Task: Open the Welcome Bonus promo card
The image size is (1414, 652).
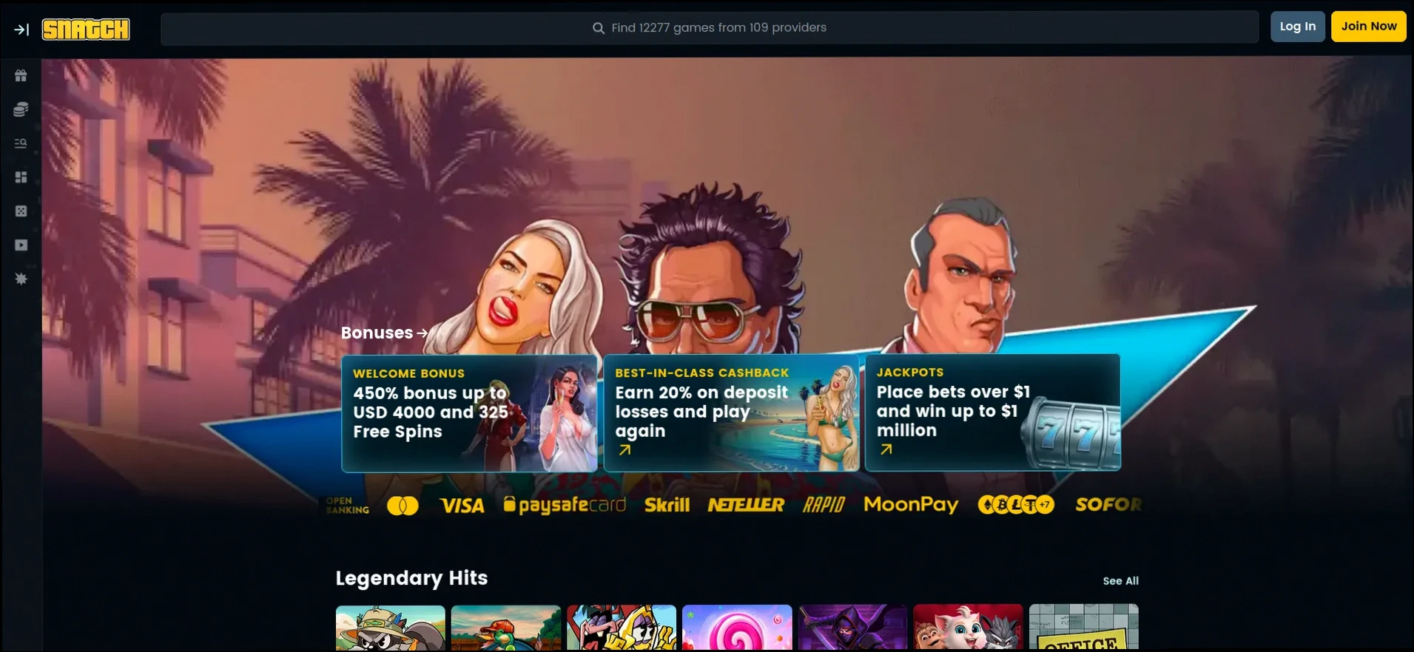Action: 469,413
